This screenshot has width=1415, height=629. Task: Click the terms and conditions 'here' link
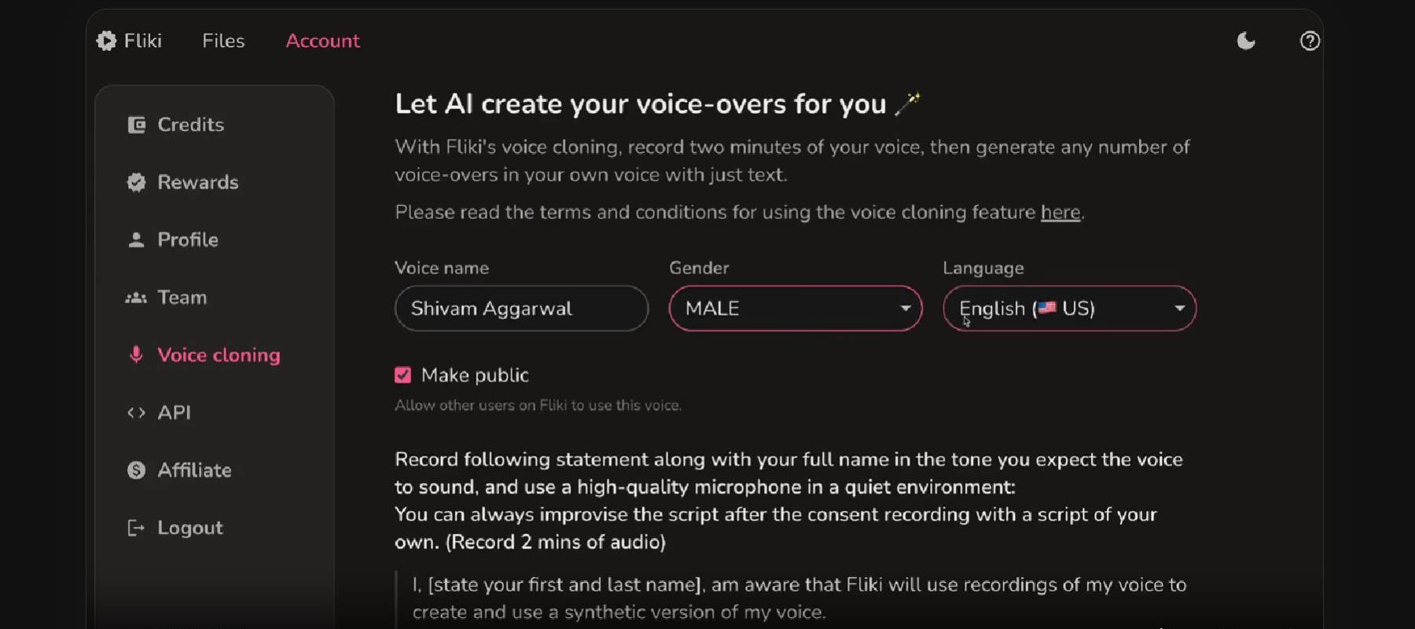pos(1059,212)
